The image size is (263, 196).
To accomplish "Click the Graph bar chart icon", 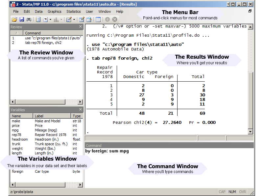I will (56, 20).
